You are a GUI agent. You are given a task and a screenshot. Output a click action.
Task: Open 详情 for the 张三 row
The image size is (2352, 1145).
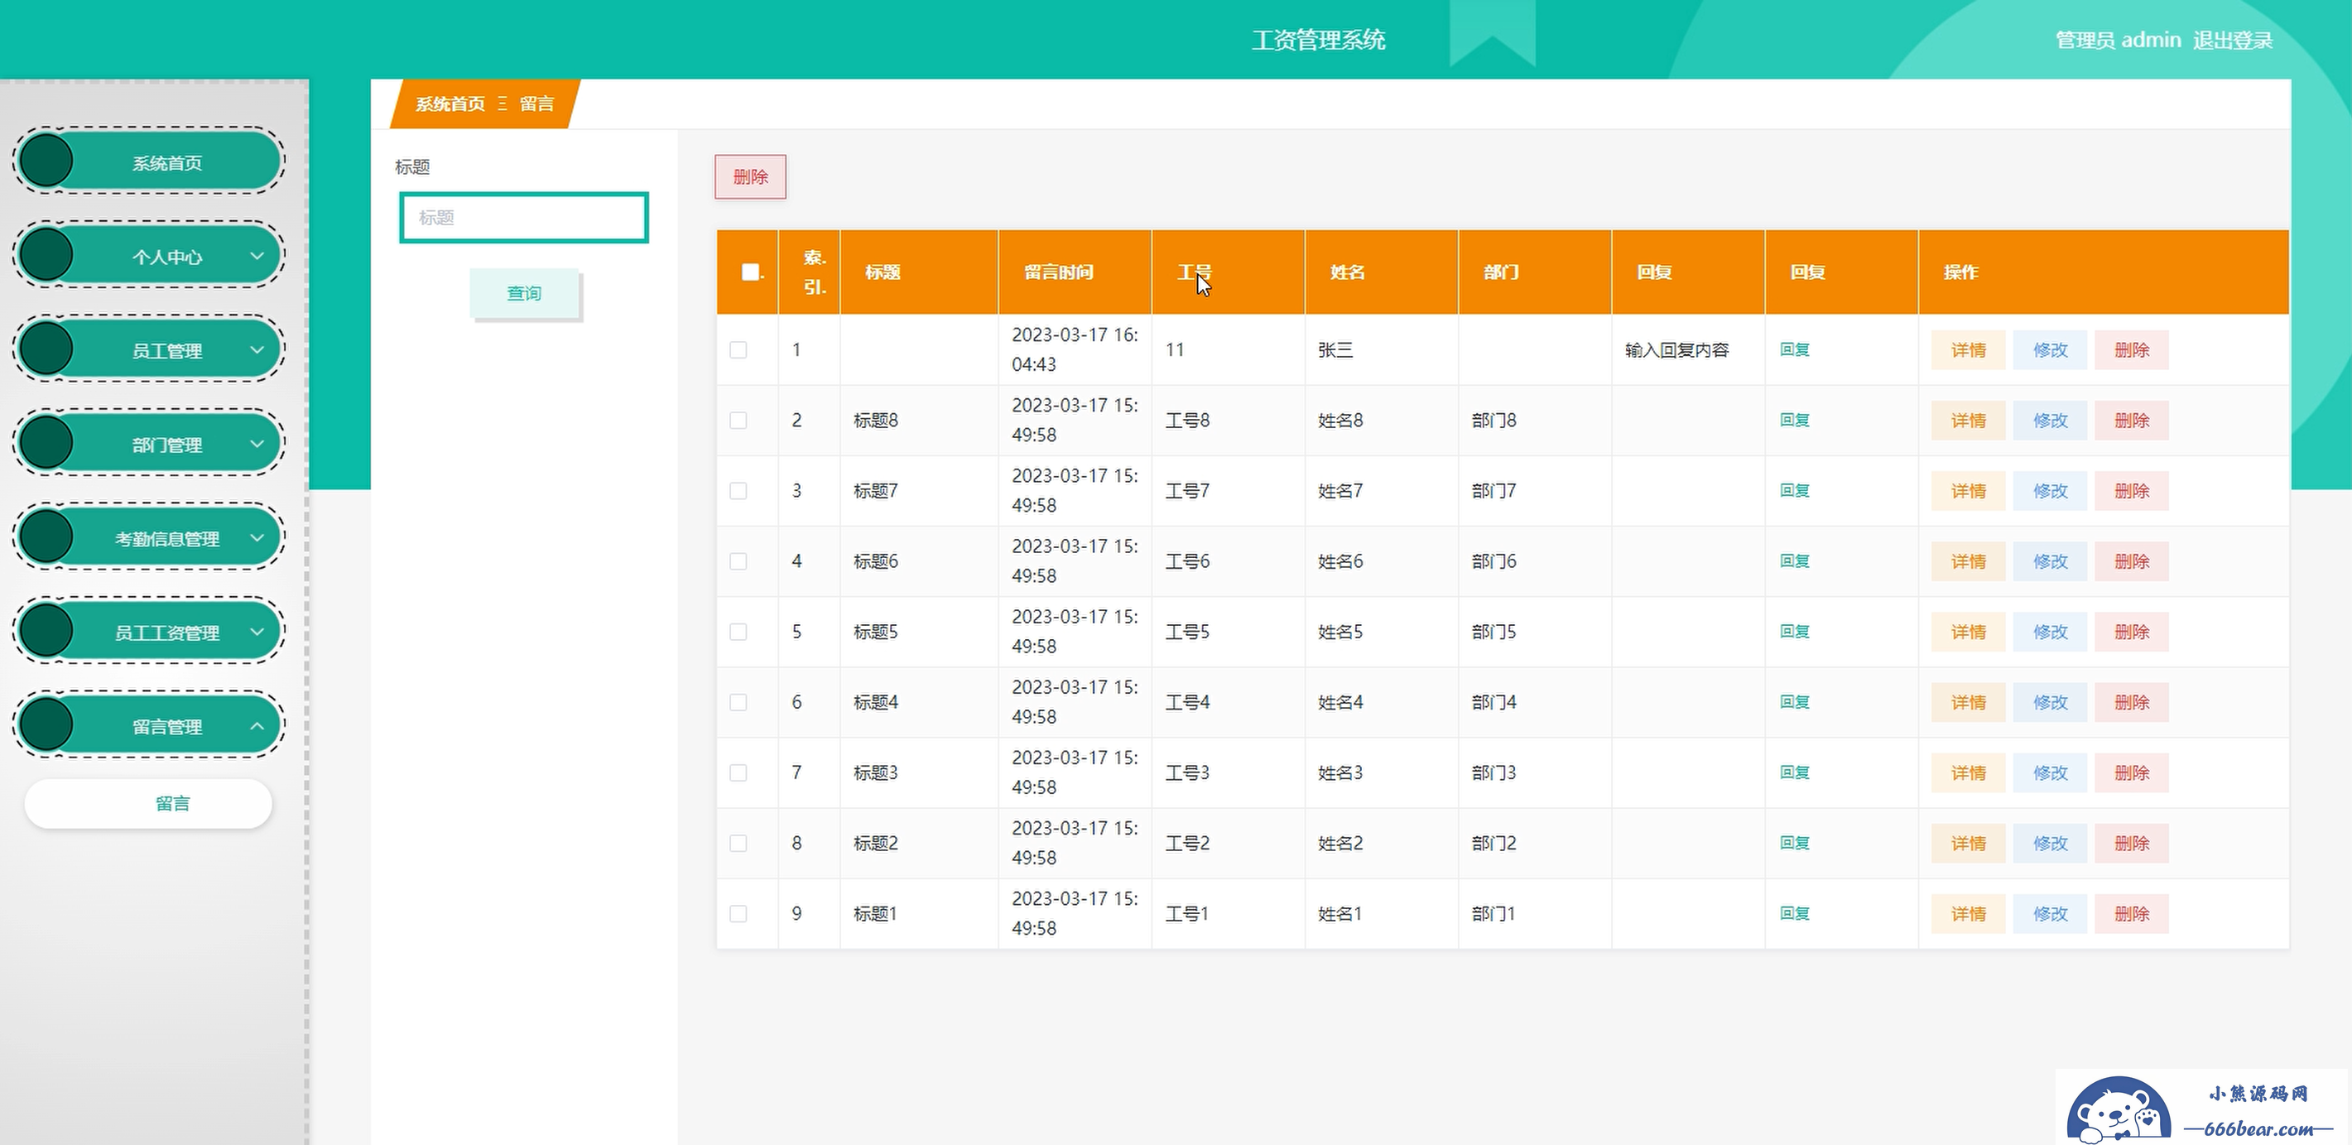1969,349
